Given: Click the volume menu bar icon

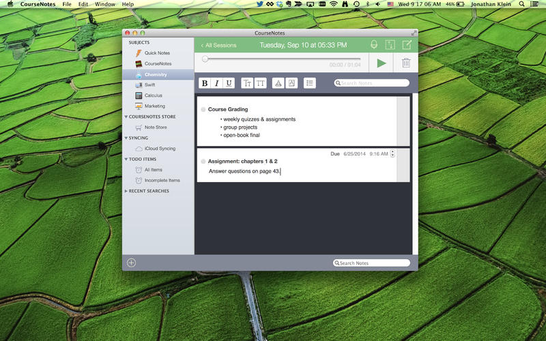Looking at the screenshot, I should point(378,4).
